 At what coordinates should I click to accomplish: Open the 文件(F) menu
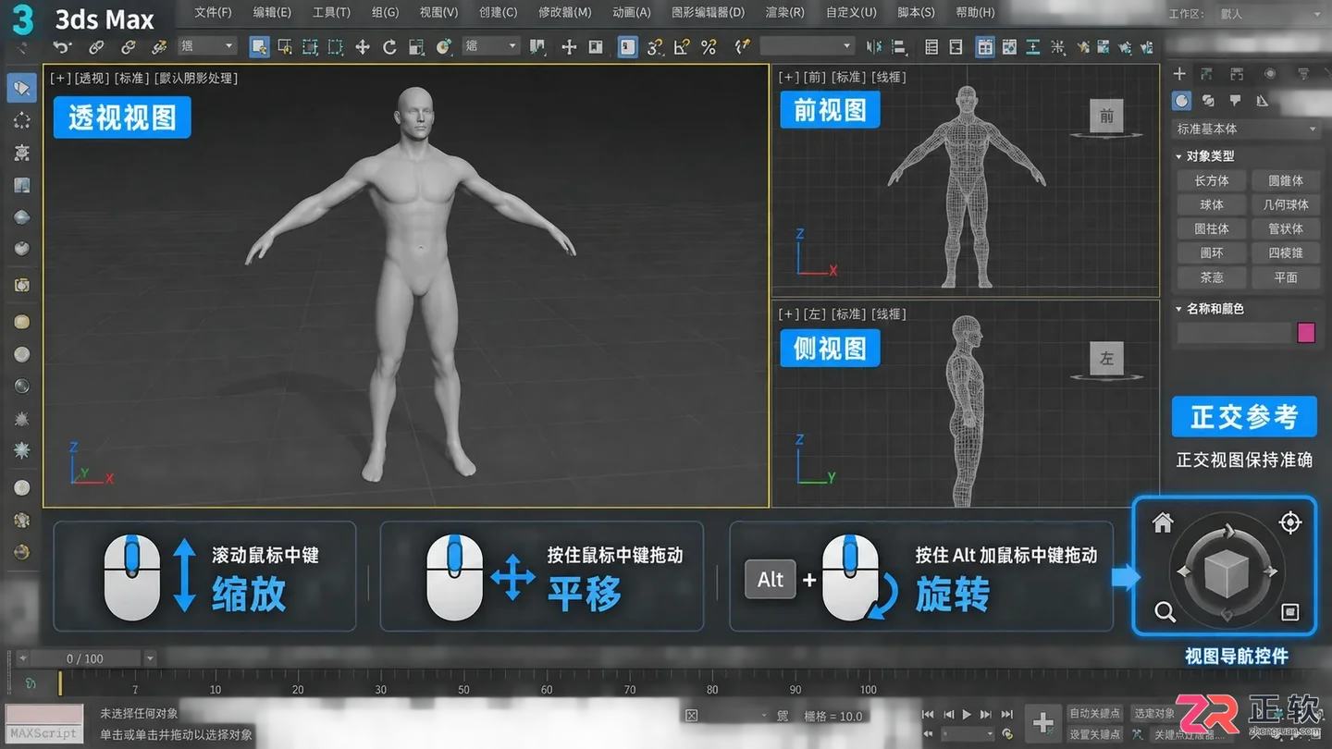(x=213, y=13)
